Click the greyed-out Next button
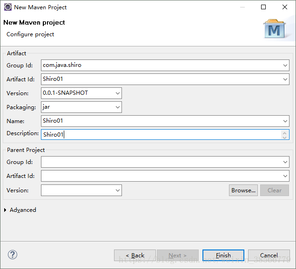296x269 pixels. [178, 255]
